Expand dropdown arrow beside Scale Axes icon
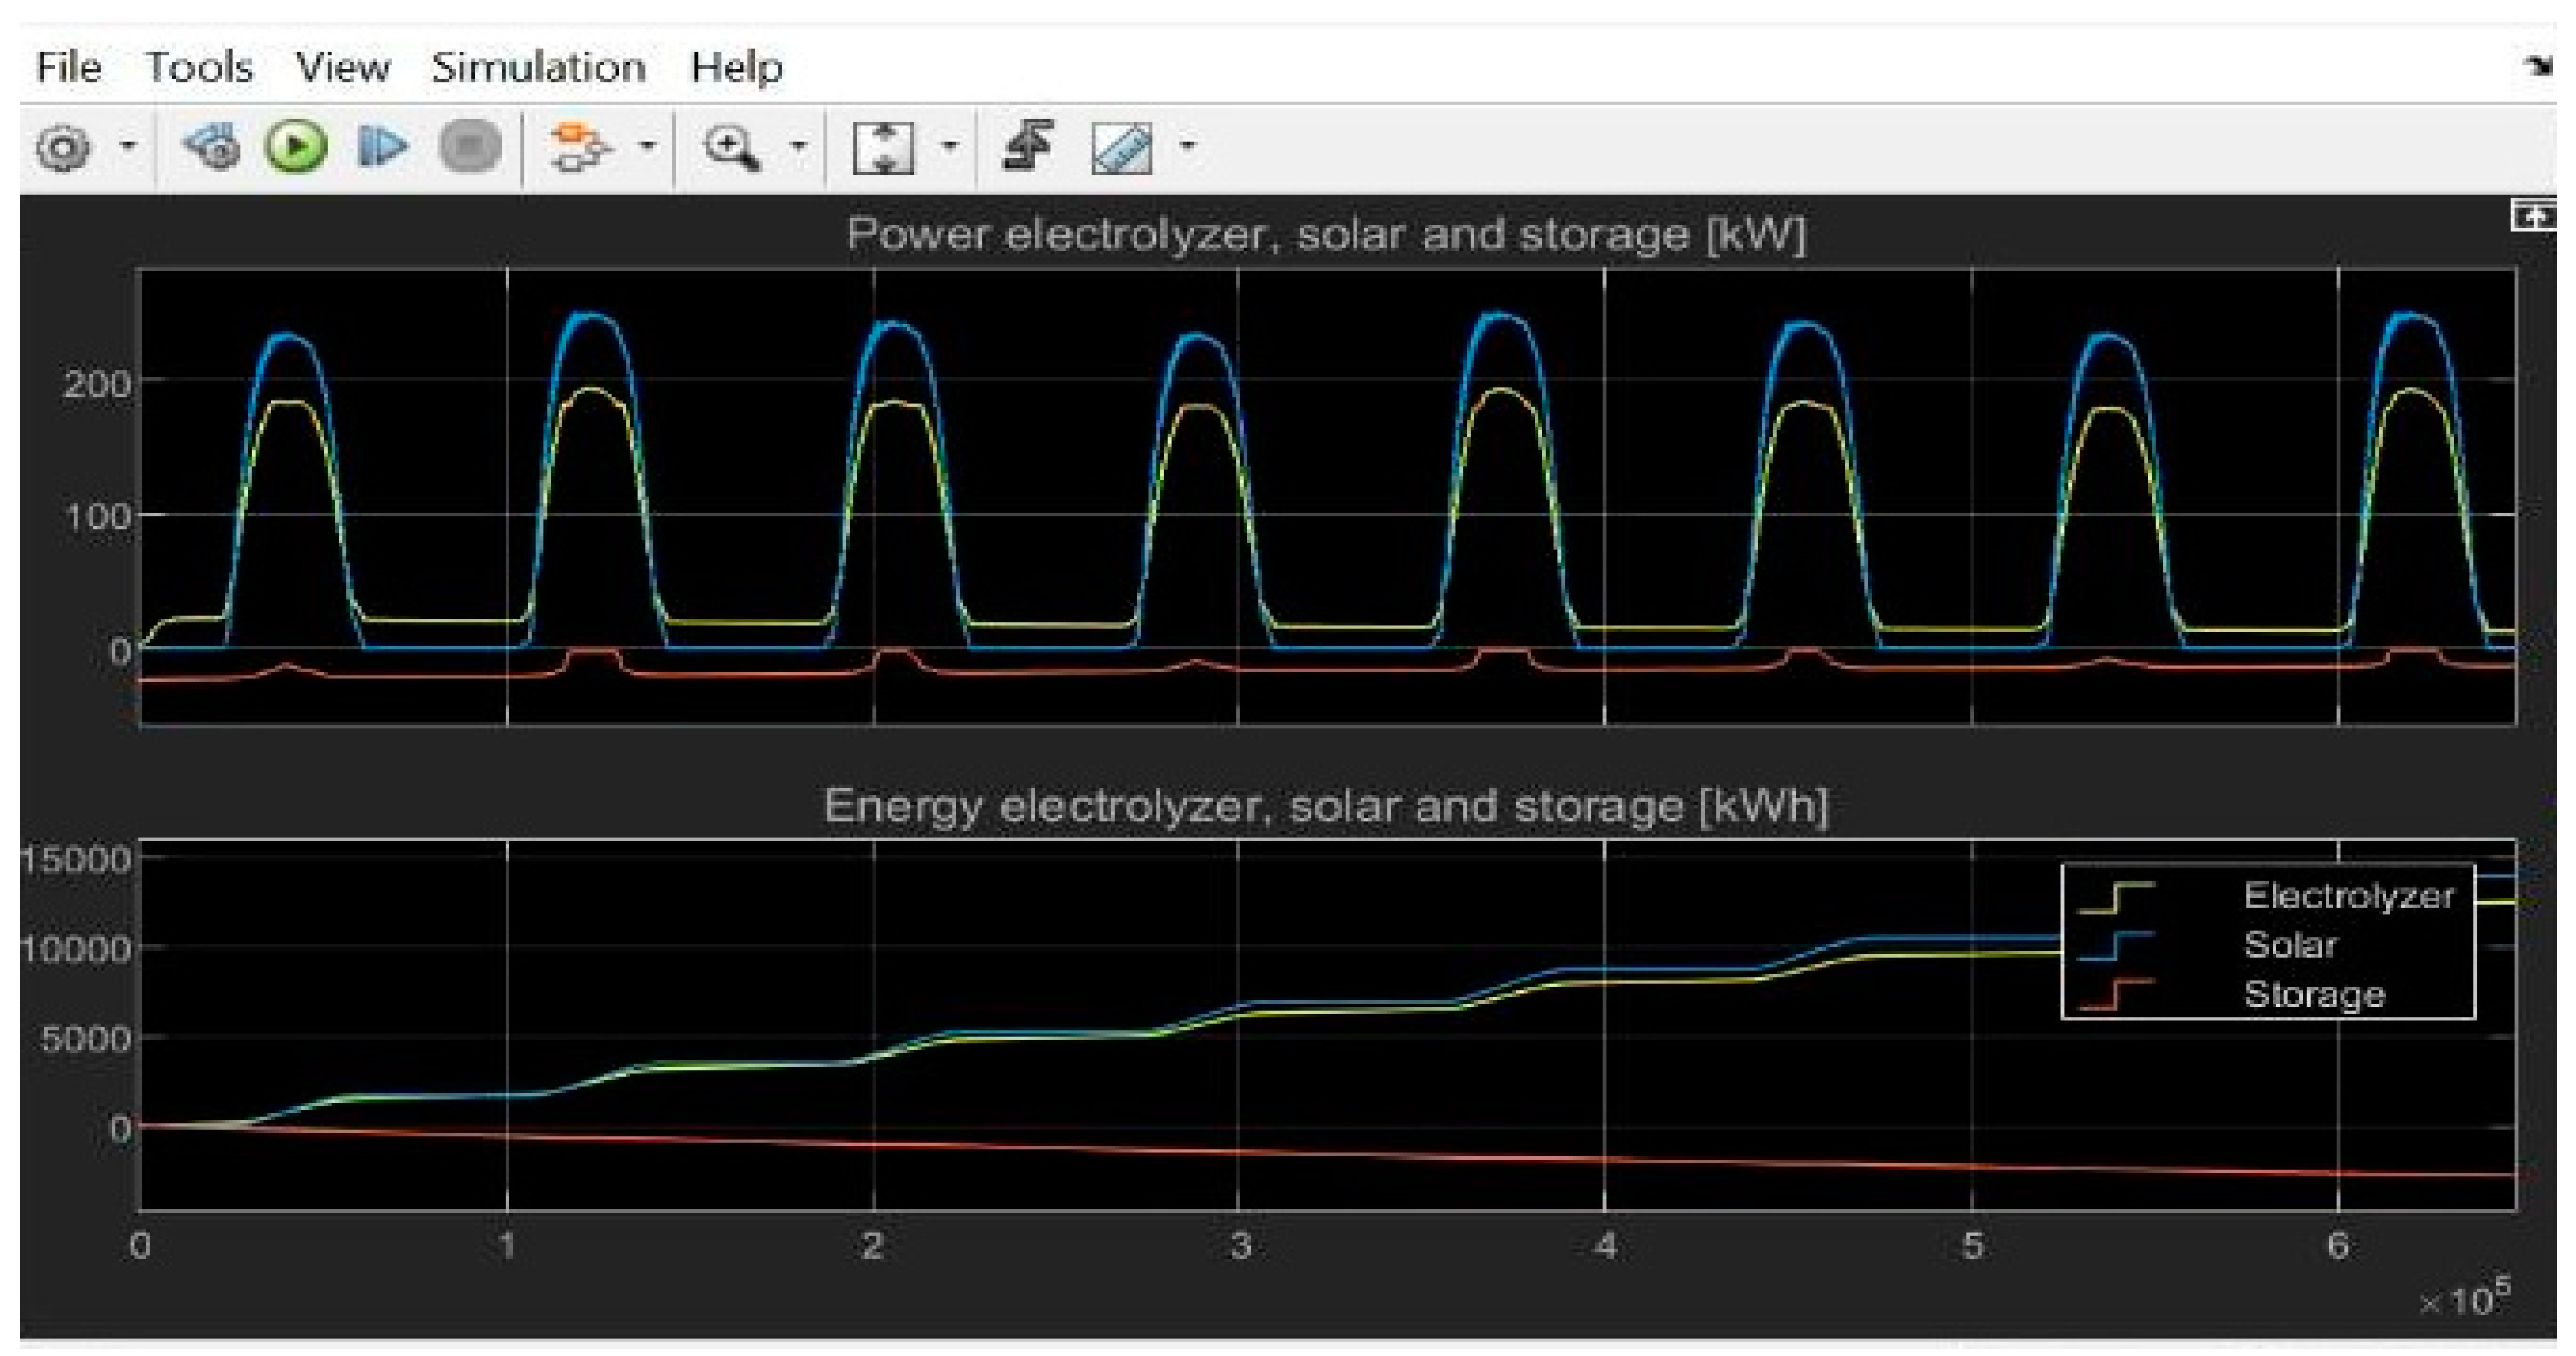Viewport: 2576px width, 1356px height. (x=950, y=147)
